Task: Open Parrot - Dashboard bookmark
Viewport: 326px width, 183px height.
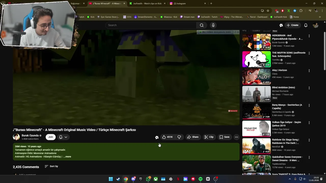Action: (x=257, y=17)
